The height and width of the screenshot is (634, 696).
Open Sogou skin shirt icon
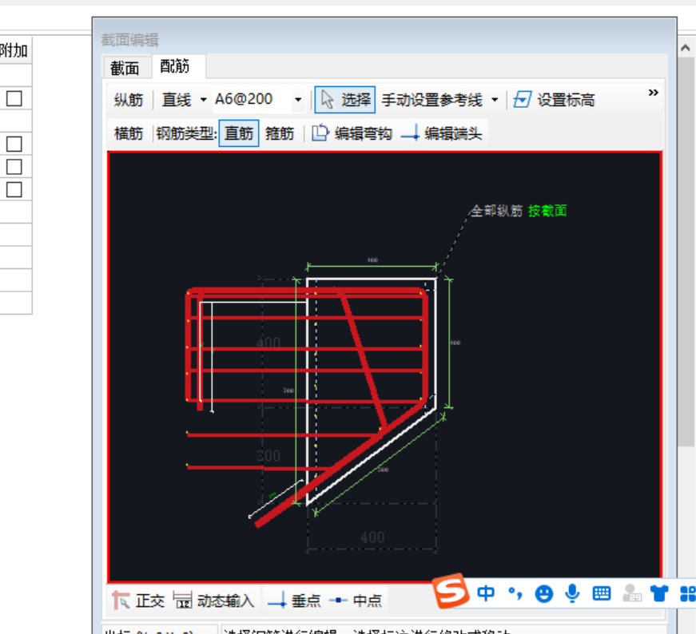coord(659,593)
